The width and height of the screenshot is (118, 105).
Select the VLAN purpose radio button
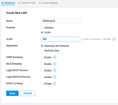coord(42,32)
